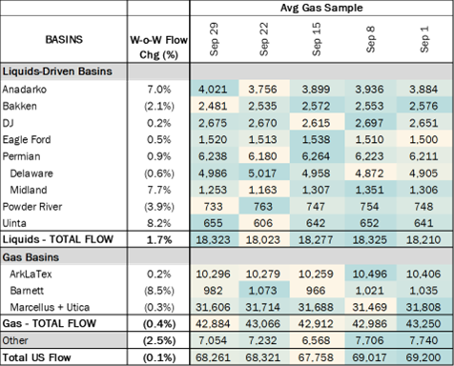
Task: Select the Liquids total value 18,323
Action: click(x=213, y=239)
